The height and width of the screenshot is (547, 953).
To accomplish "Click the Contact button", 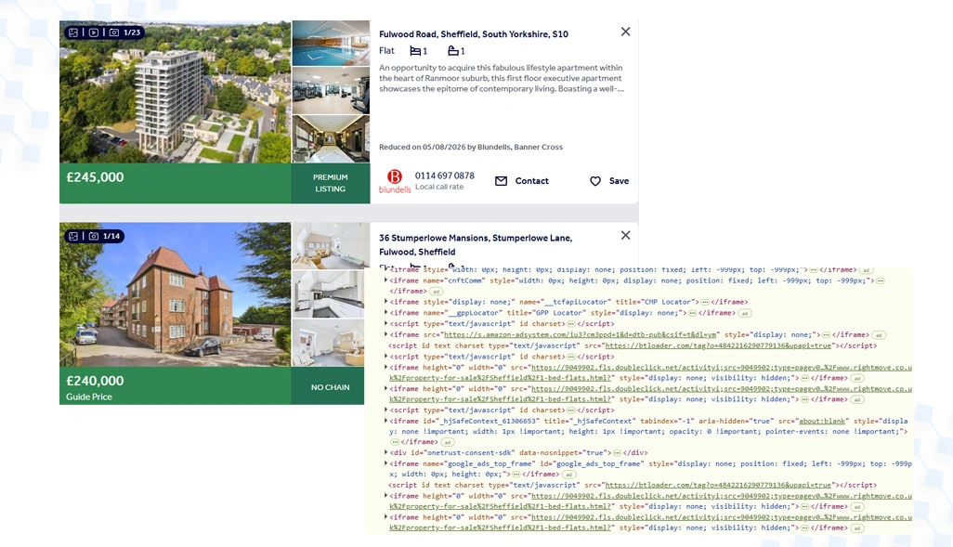I will 521,181.
